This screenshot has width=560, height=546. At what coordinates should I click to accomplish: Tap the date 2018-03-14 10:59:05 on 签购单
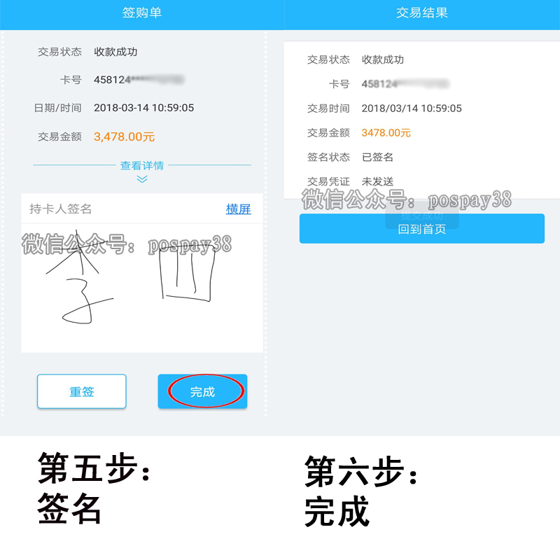point(144,108)
